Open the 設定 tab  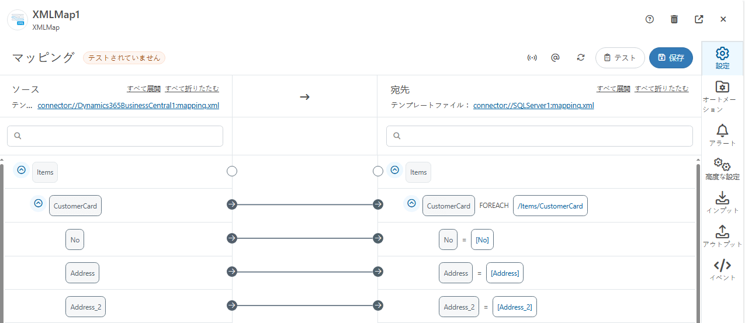pyautogui.click(x=723, y=58)
